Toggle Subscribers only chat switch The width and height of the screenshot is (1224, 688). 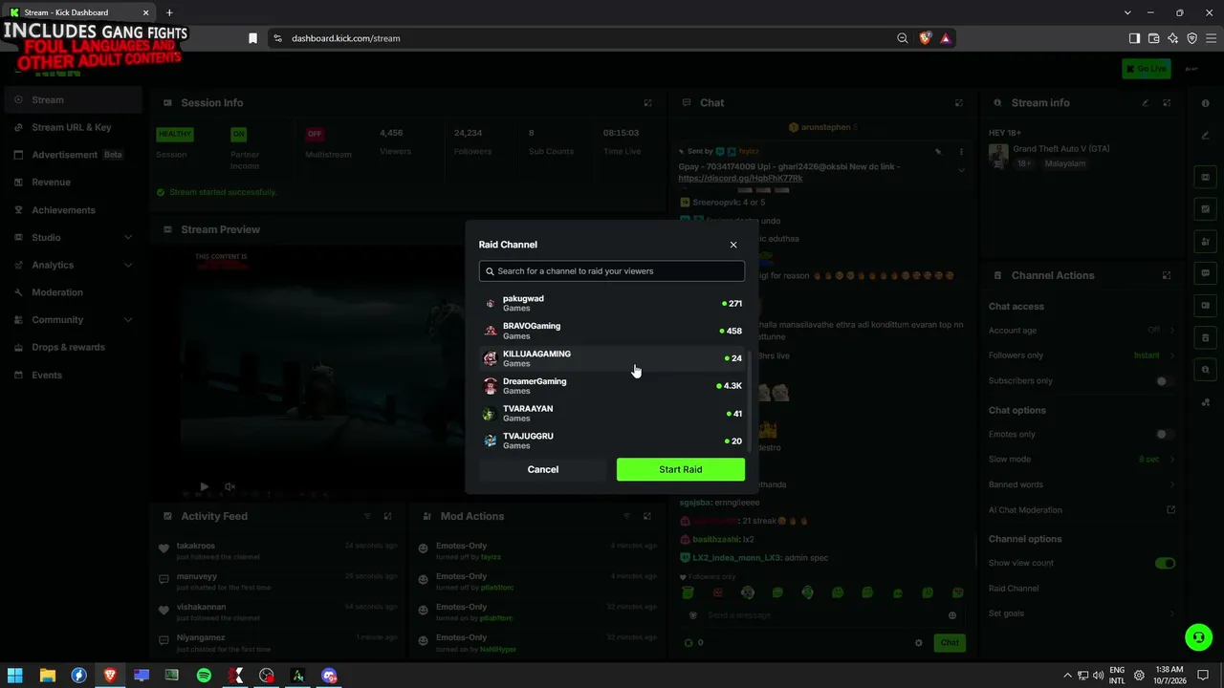1164,381
